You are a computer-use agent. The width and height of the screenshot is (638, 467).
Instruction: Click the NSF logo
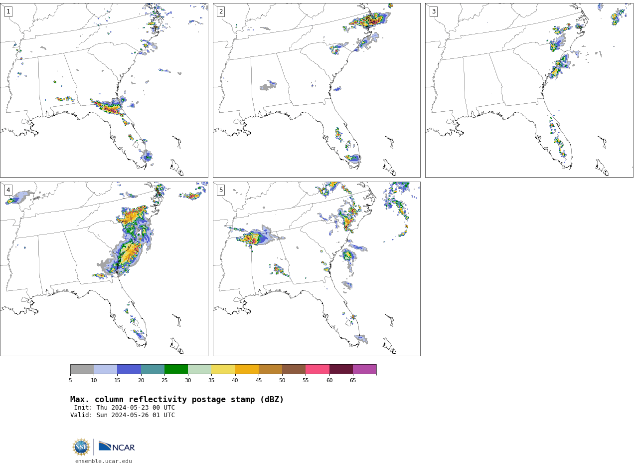[81, 447]
